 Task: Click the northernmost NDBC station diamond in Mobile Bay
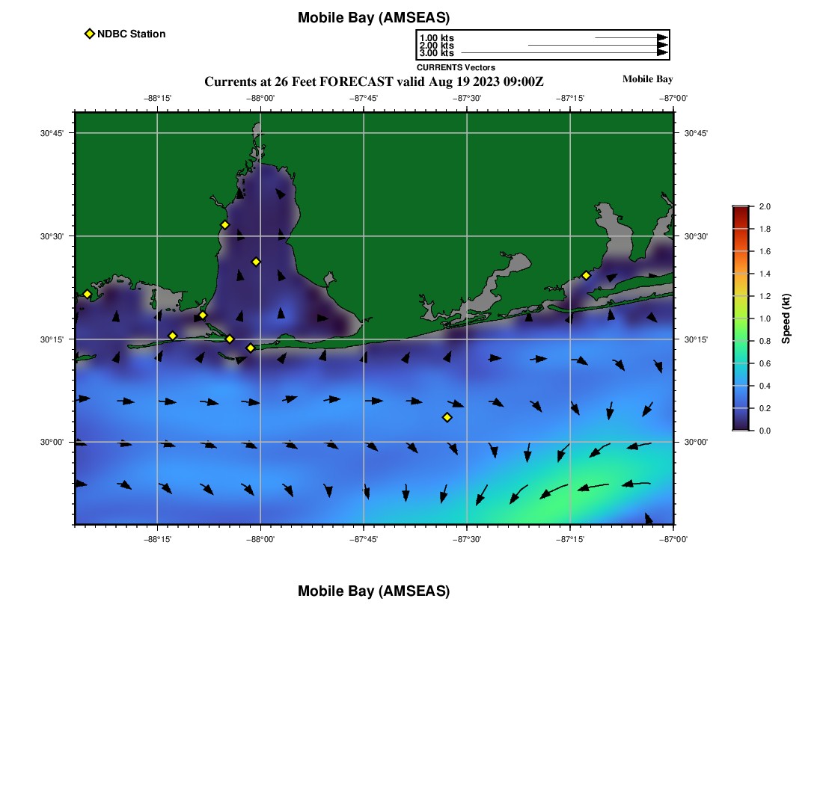(224, 225)
